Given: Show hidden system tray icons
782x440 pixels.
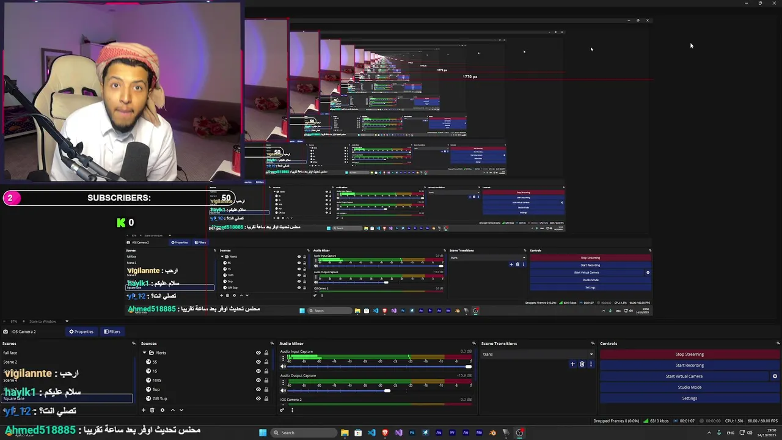Looking at the screenshot, I should click(710, 433).
